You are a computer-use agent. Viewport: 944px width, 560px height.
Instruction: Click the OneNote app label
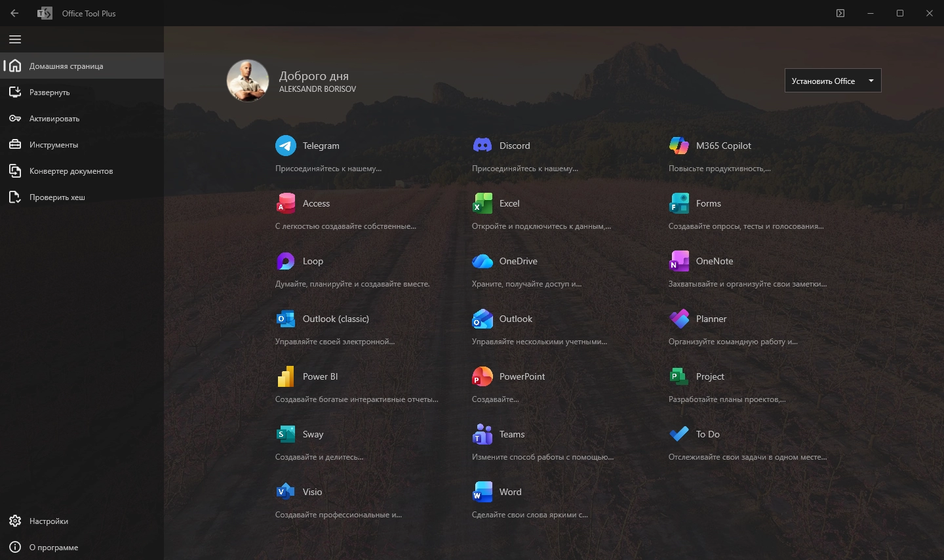tap(715, 261)
